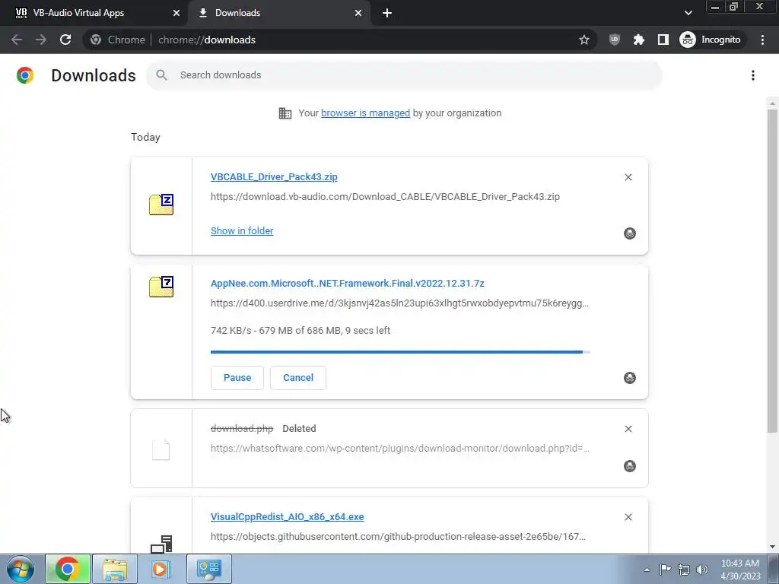
Task: Click the AppNee download progress bar
Action: tap(400, 352)
